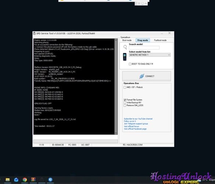215x184 pixels.
Task: Click the 'SW IMEI[3]' log line
Action: pyautogui.click(x=49, y=99)
